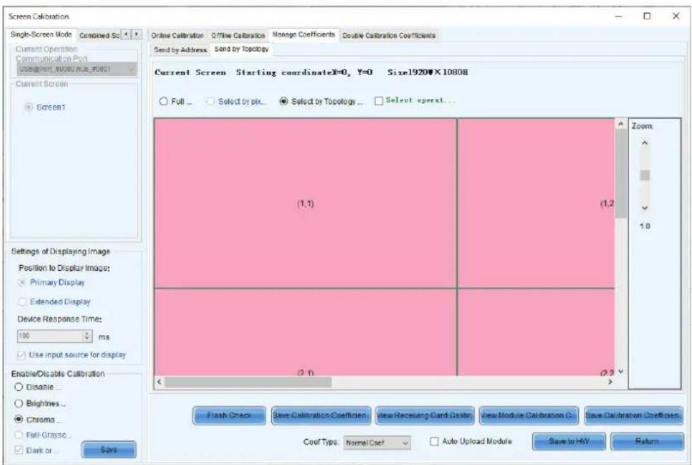Click View Receiving Card Calibration button
This screenshot has width=692, height=465.
click(x=424, y=415)
